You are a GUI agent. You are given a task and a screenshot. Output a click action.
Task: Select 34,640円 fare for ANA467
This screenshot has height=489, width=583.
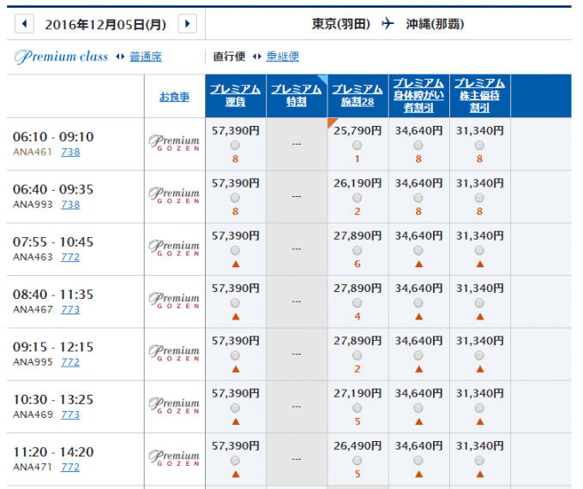(x=418, y=303)
